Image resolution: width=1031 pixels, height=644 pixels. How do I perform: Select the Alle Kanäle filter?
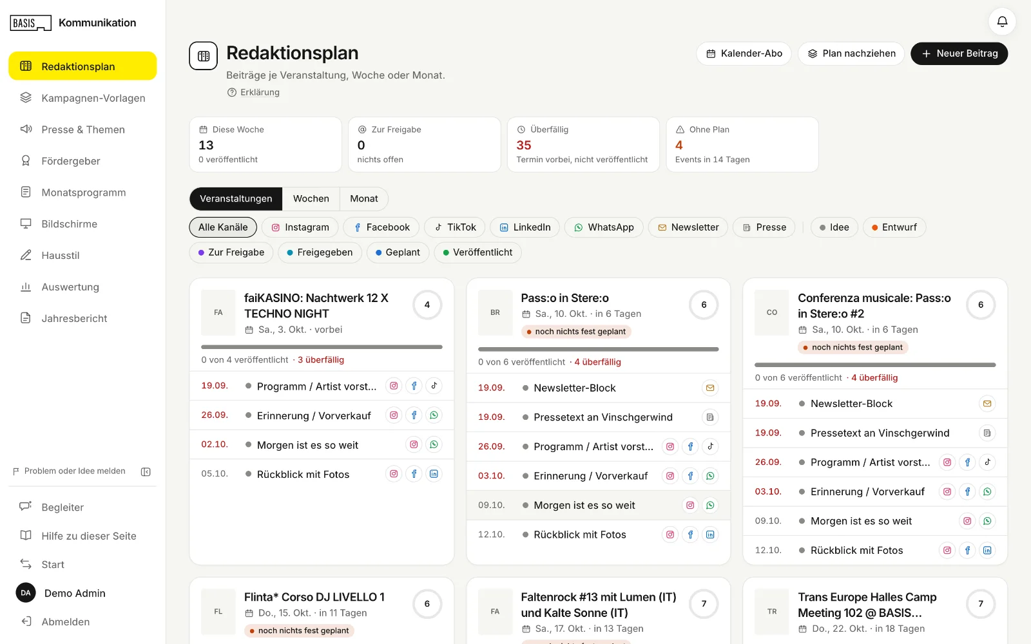223,227
